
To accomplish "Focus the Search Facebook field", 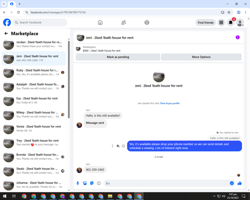I will [40, 22].
